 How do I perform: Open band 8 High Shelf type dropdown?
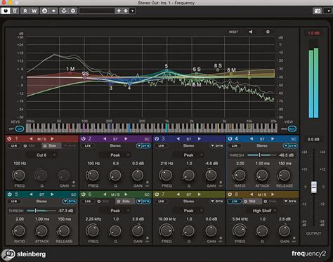point(262,211)
